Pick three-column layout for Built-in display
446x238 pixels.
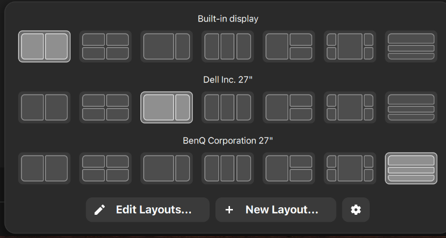pos(228,46)
